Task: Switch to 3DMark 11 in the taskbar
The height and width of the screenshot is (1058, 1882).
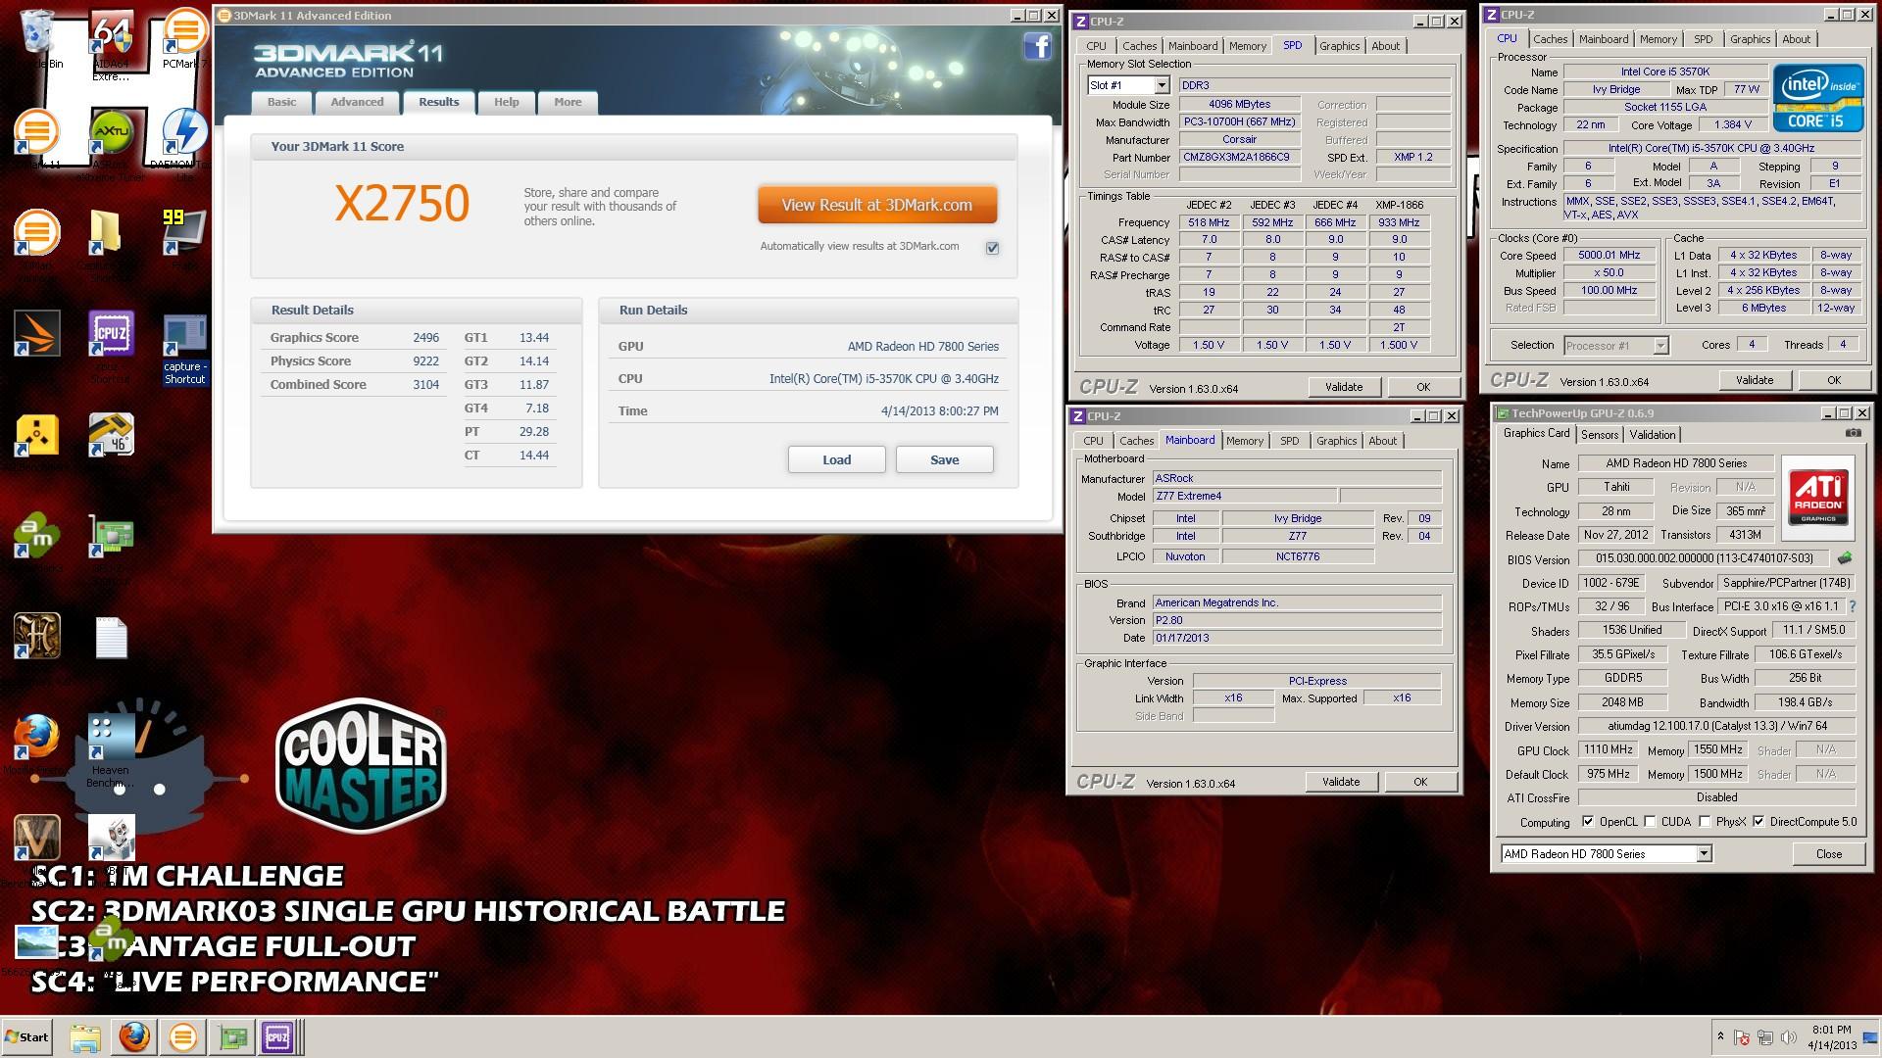Action: (182, 1036)
